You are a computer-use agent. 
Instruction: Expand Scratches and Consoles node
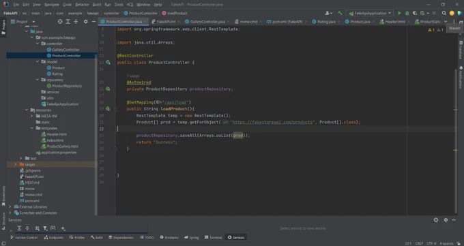(x=10, y=213)
